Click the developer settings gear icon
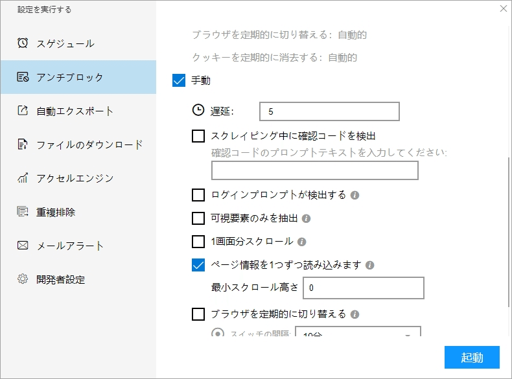This screenshot has height=379, width=512. pos(23,279)
